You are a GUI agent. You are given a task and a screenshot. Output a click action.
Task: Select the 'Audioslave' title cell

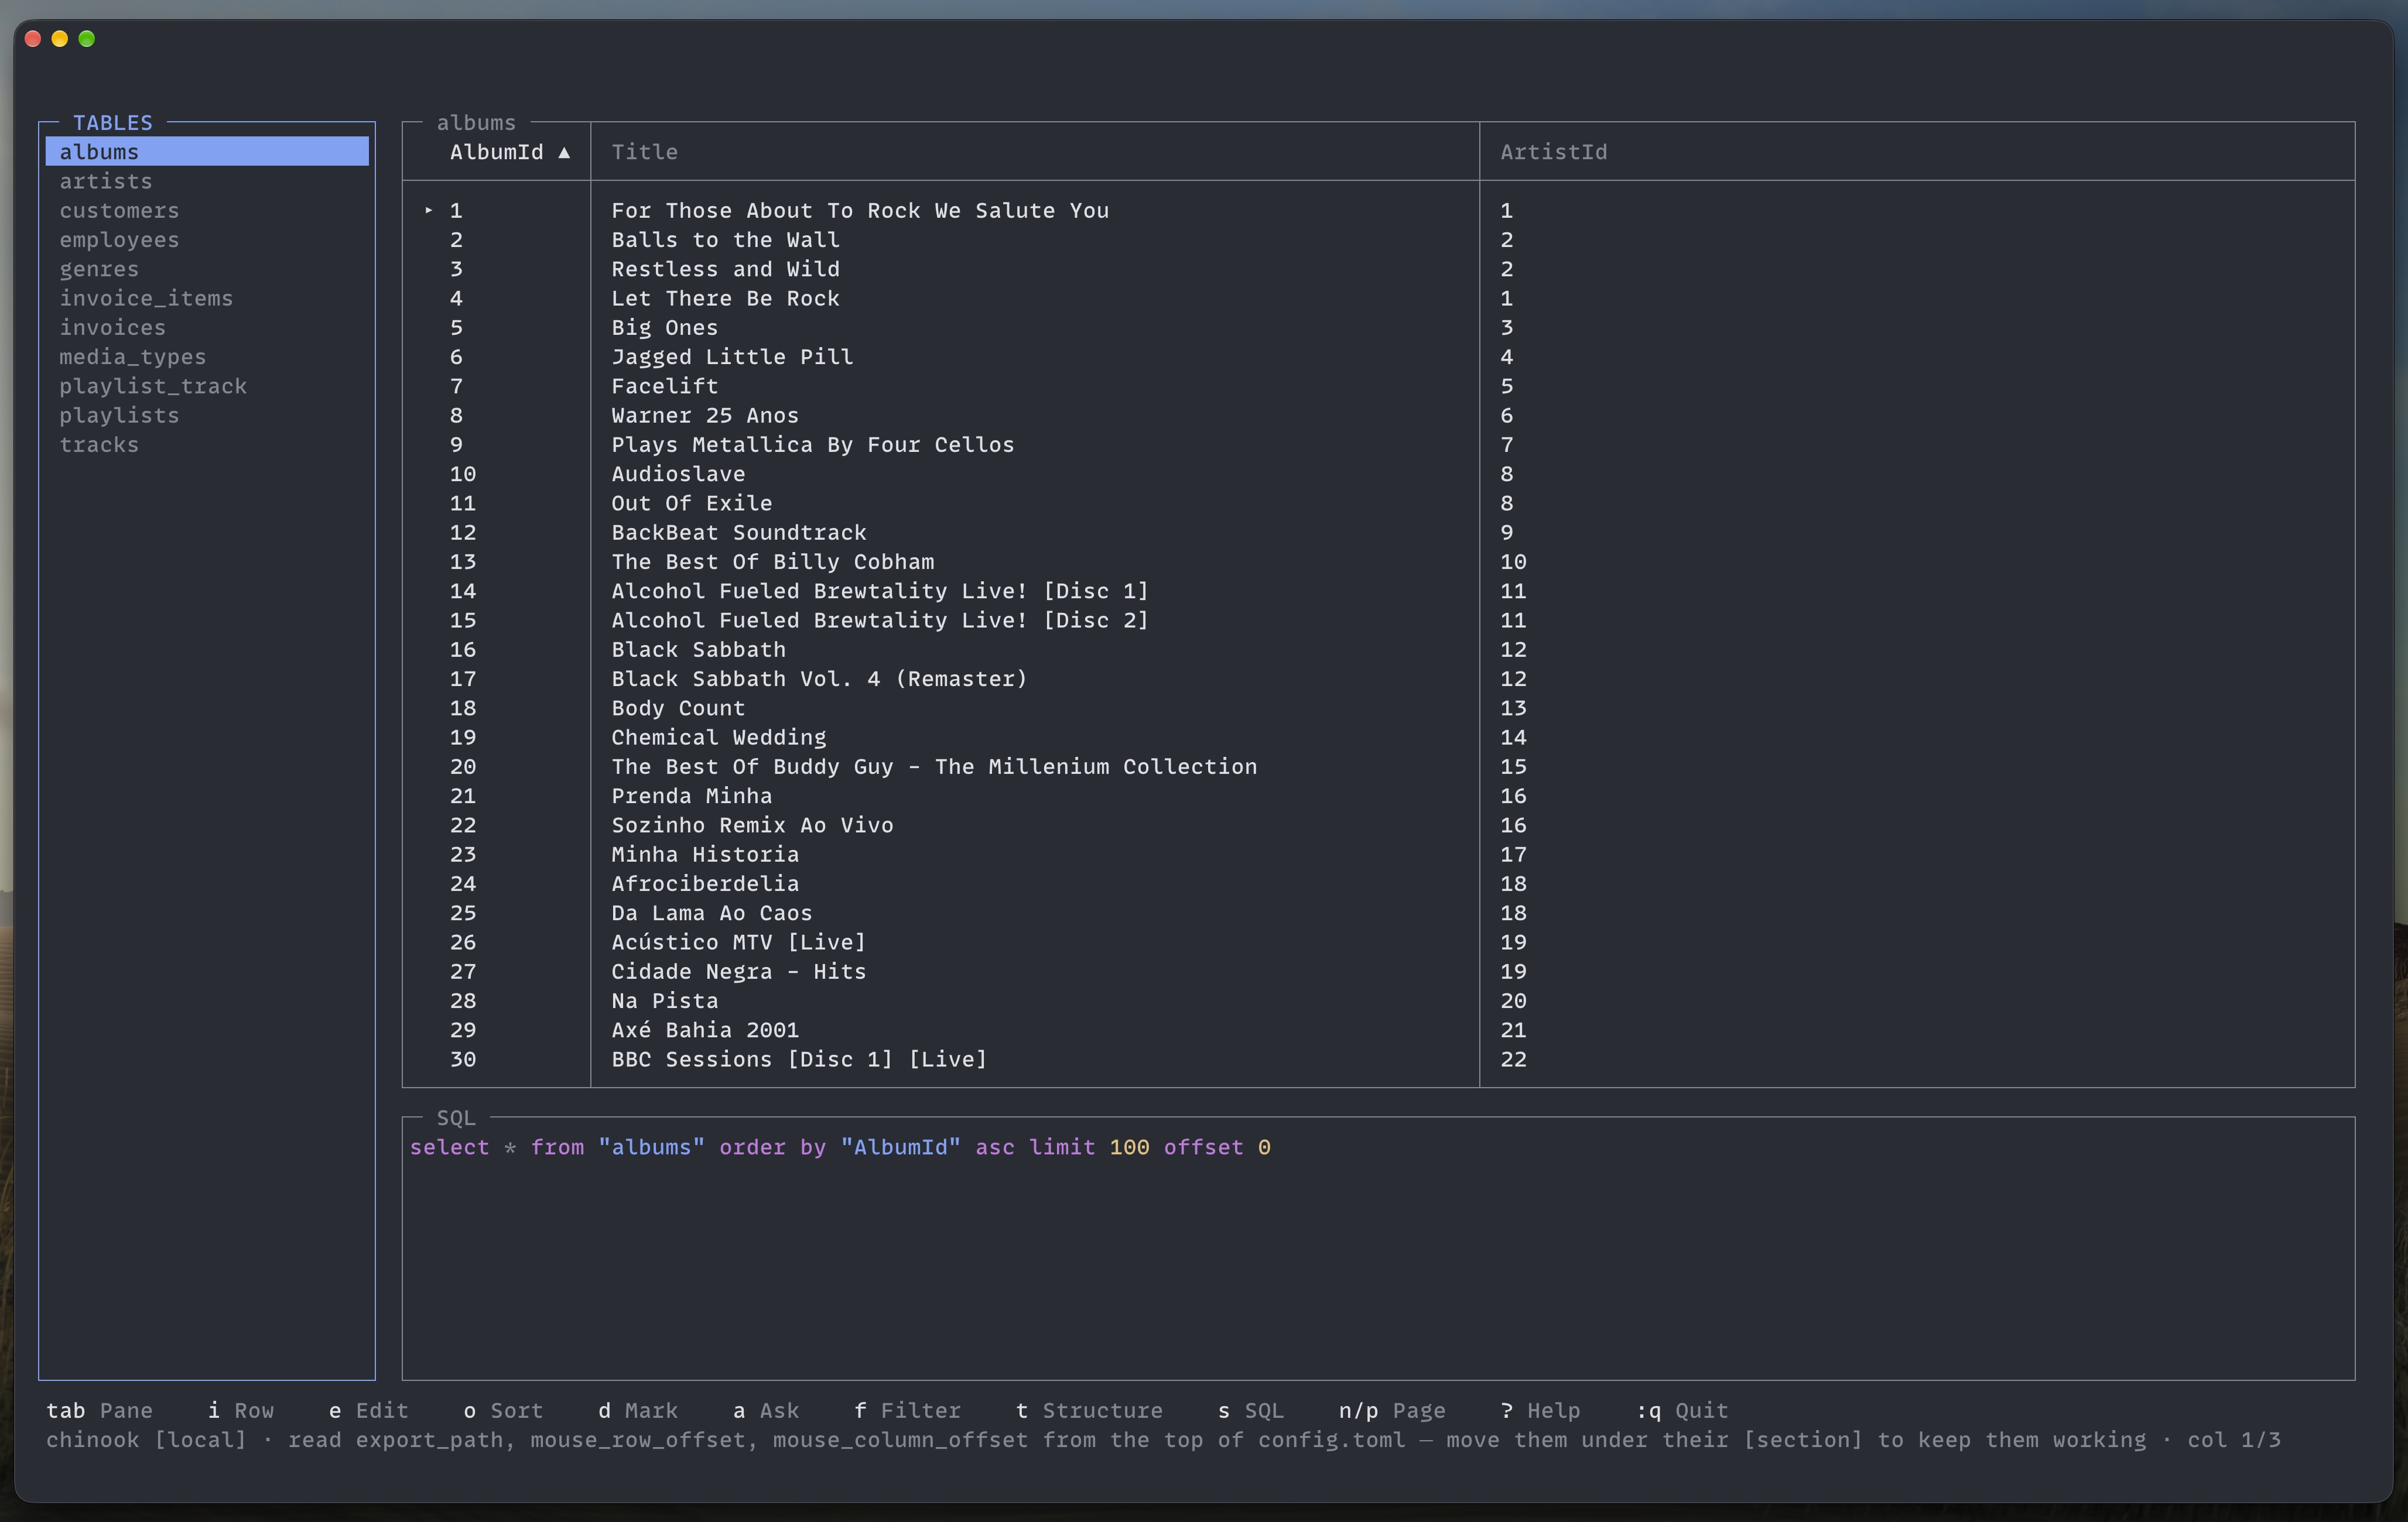point(678,474)
